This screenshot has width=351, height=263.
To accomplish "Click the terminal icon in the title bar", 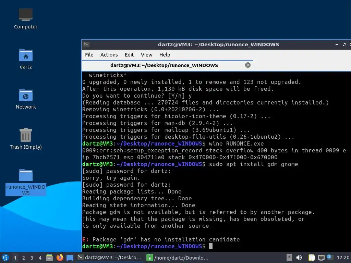I will click(x=86, y=44).
